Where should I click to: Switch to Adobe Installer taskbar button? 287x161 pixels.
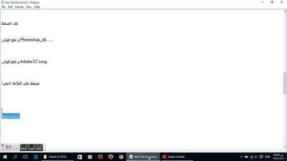[177, 157]
